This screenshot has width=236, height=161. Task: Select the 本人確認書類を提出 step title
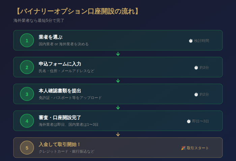(60, 91)
